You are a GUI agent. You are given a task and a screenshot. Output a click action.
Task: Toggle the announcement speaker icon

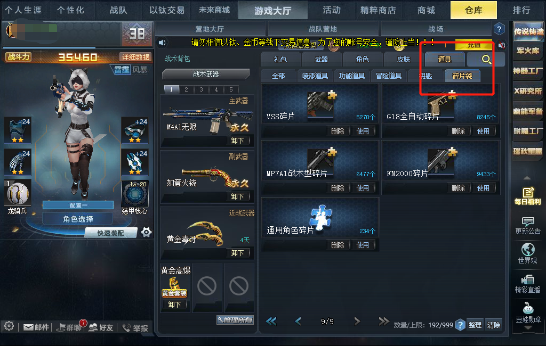(162, 43)
